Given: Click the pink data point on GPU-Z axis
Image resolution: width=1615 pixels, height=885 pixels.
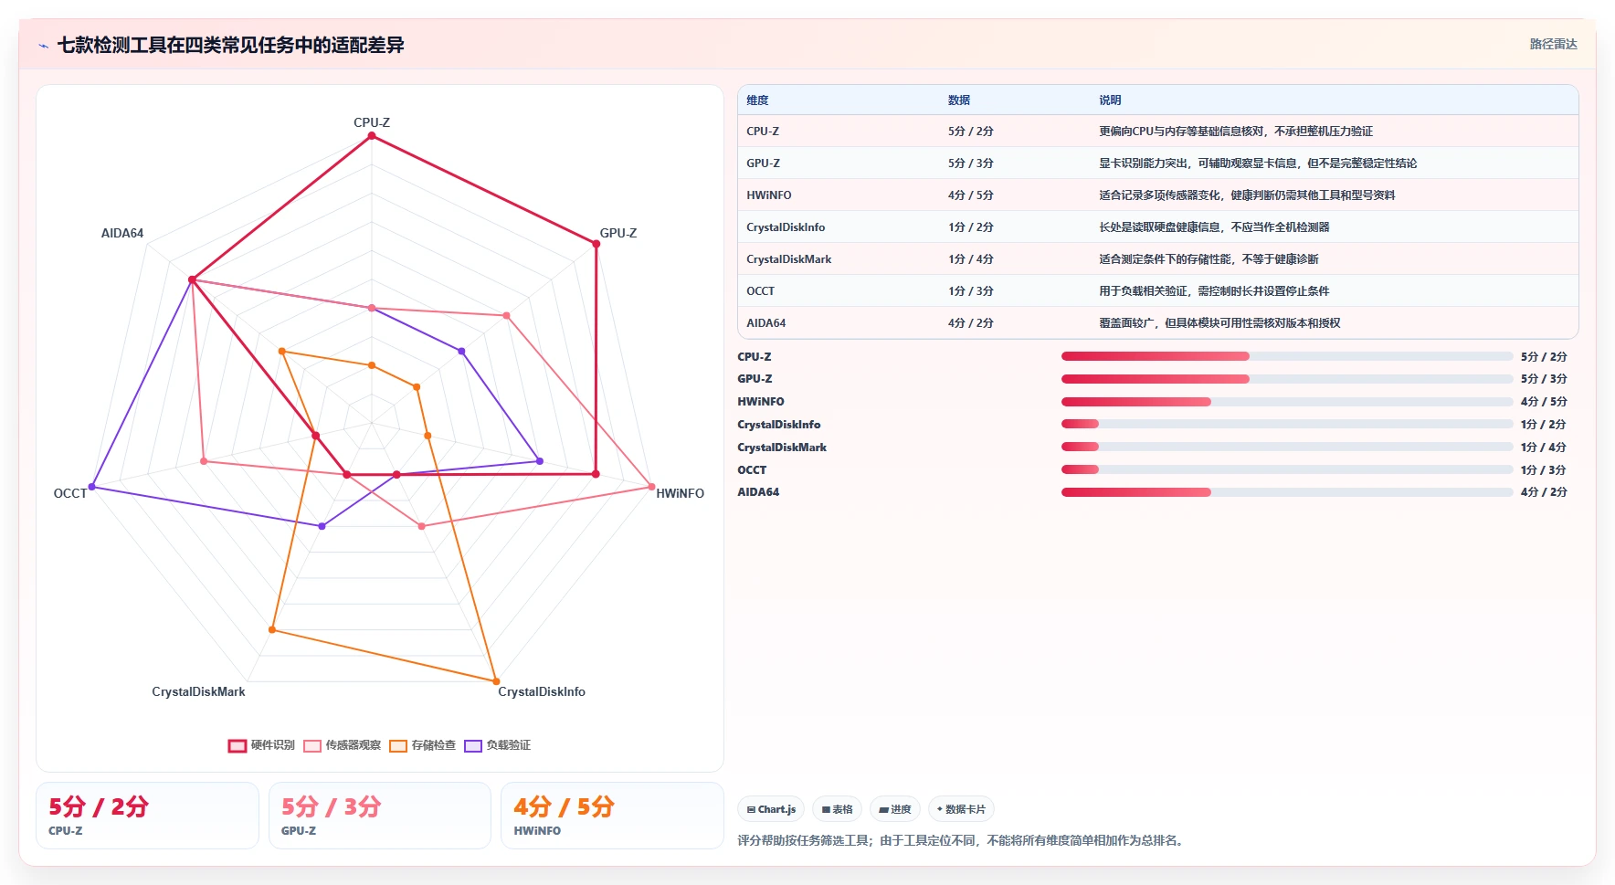Looking at the screenshot, I should [506, 316].
